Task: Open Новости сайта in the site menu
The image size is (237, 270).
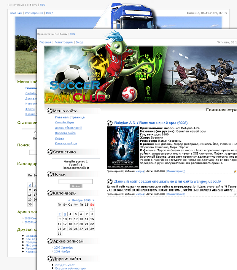Action: 65,133
